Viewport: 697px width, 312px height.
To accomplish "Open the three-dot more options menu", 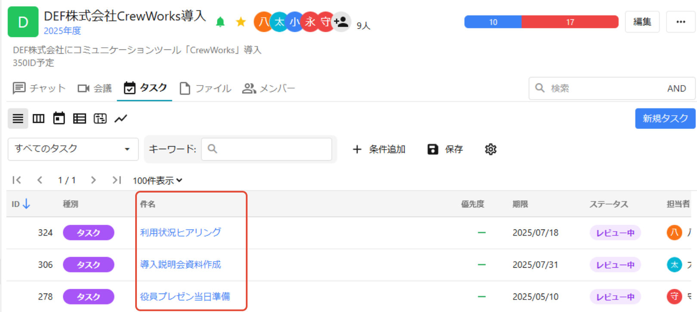I will point(681,22).
